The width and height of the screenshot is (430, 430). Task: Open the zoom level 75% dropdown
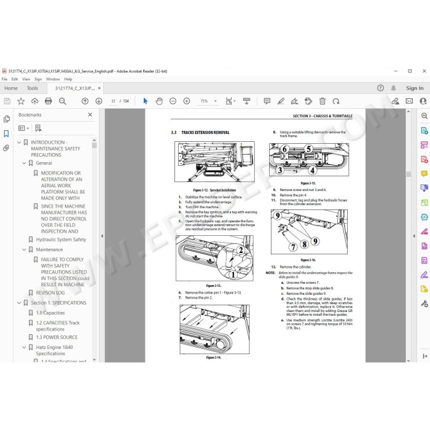[x=216, y=101]
